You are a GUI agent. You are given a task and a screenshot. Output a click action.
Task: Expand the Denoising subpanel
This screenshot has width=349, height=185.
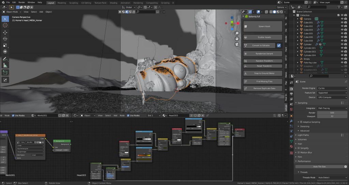(x=305, y=126)
